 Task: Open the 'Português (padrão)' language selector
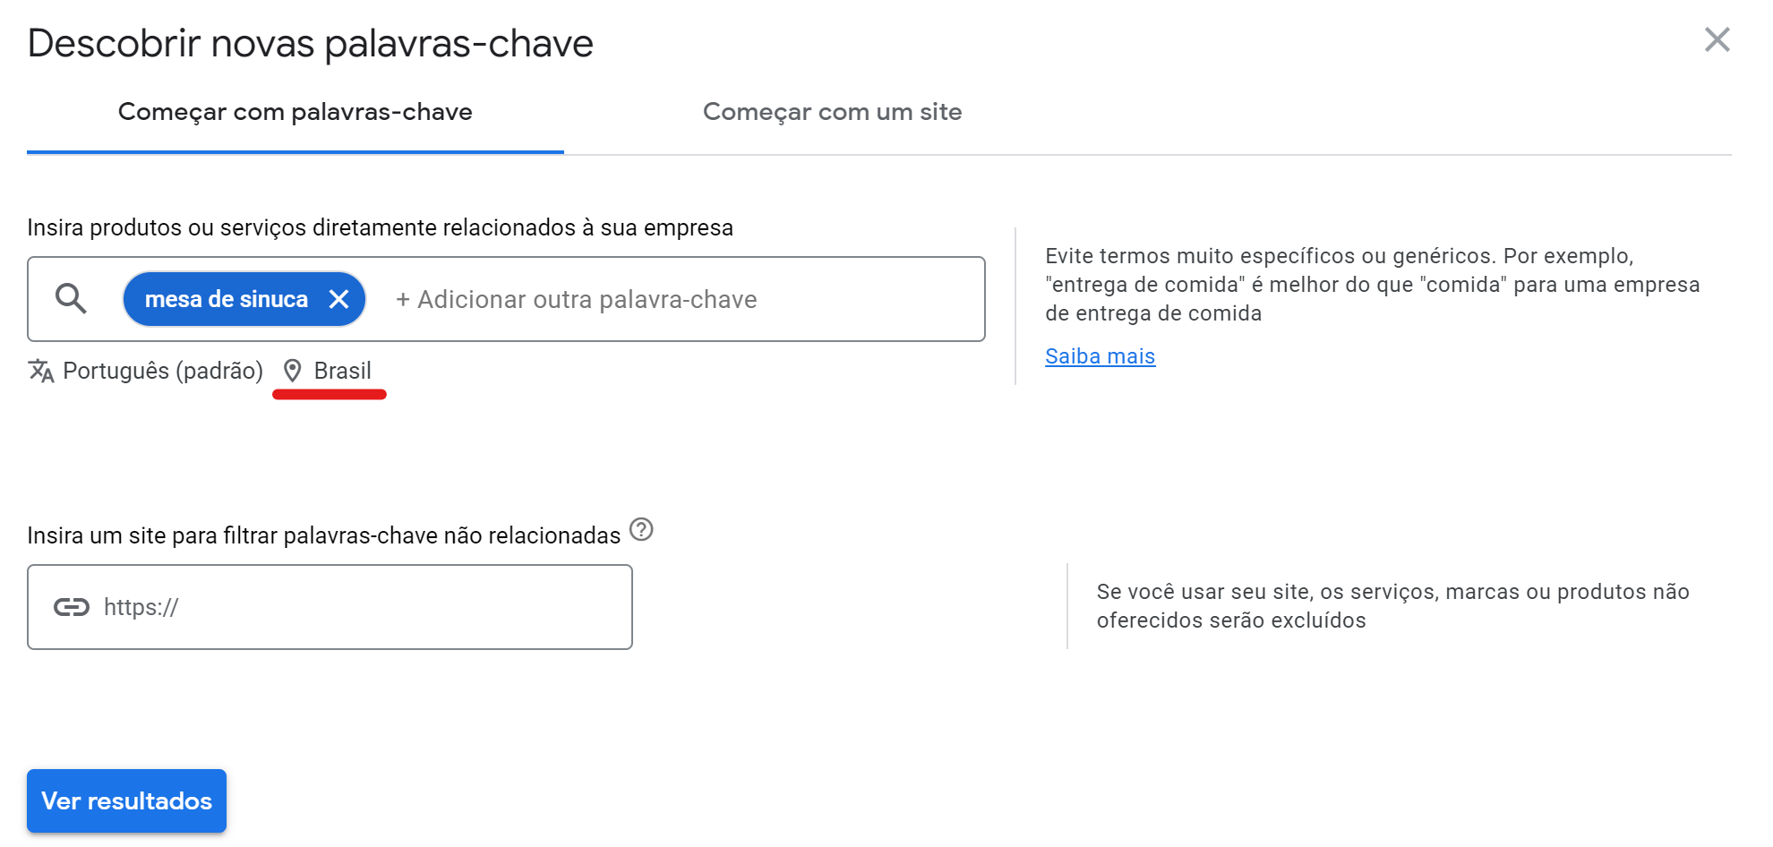click(x=162, y=370)
